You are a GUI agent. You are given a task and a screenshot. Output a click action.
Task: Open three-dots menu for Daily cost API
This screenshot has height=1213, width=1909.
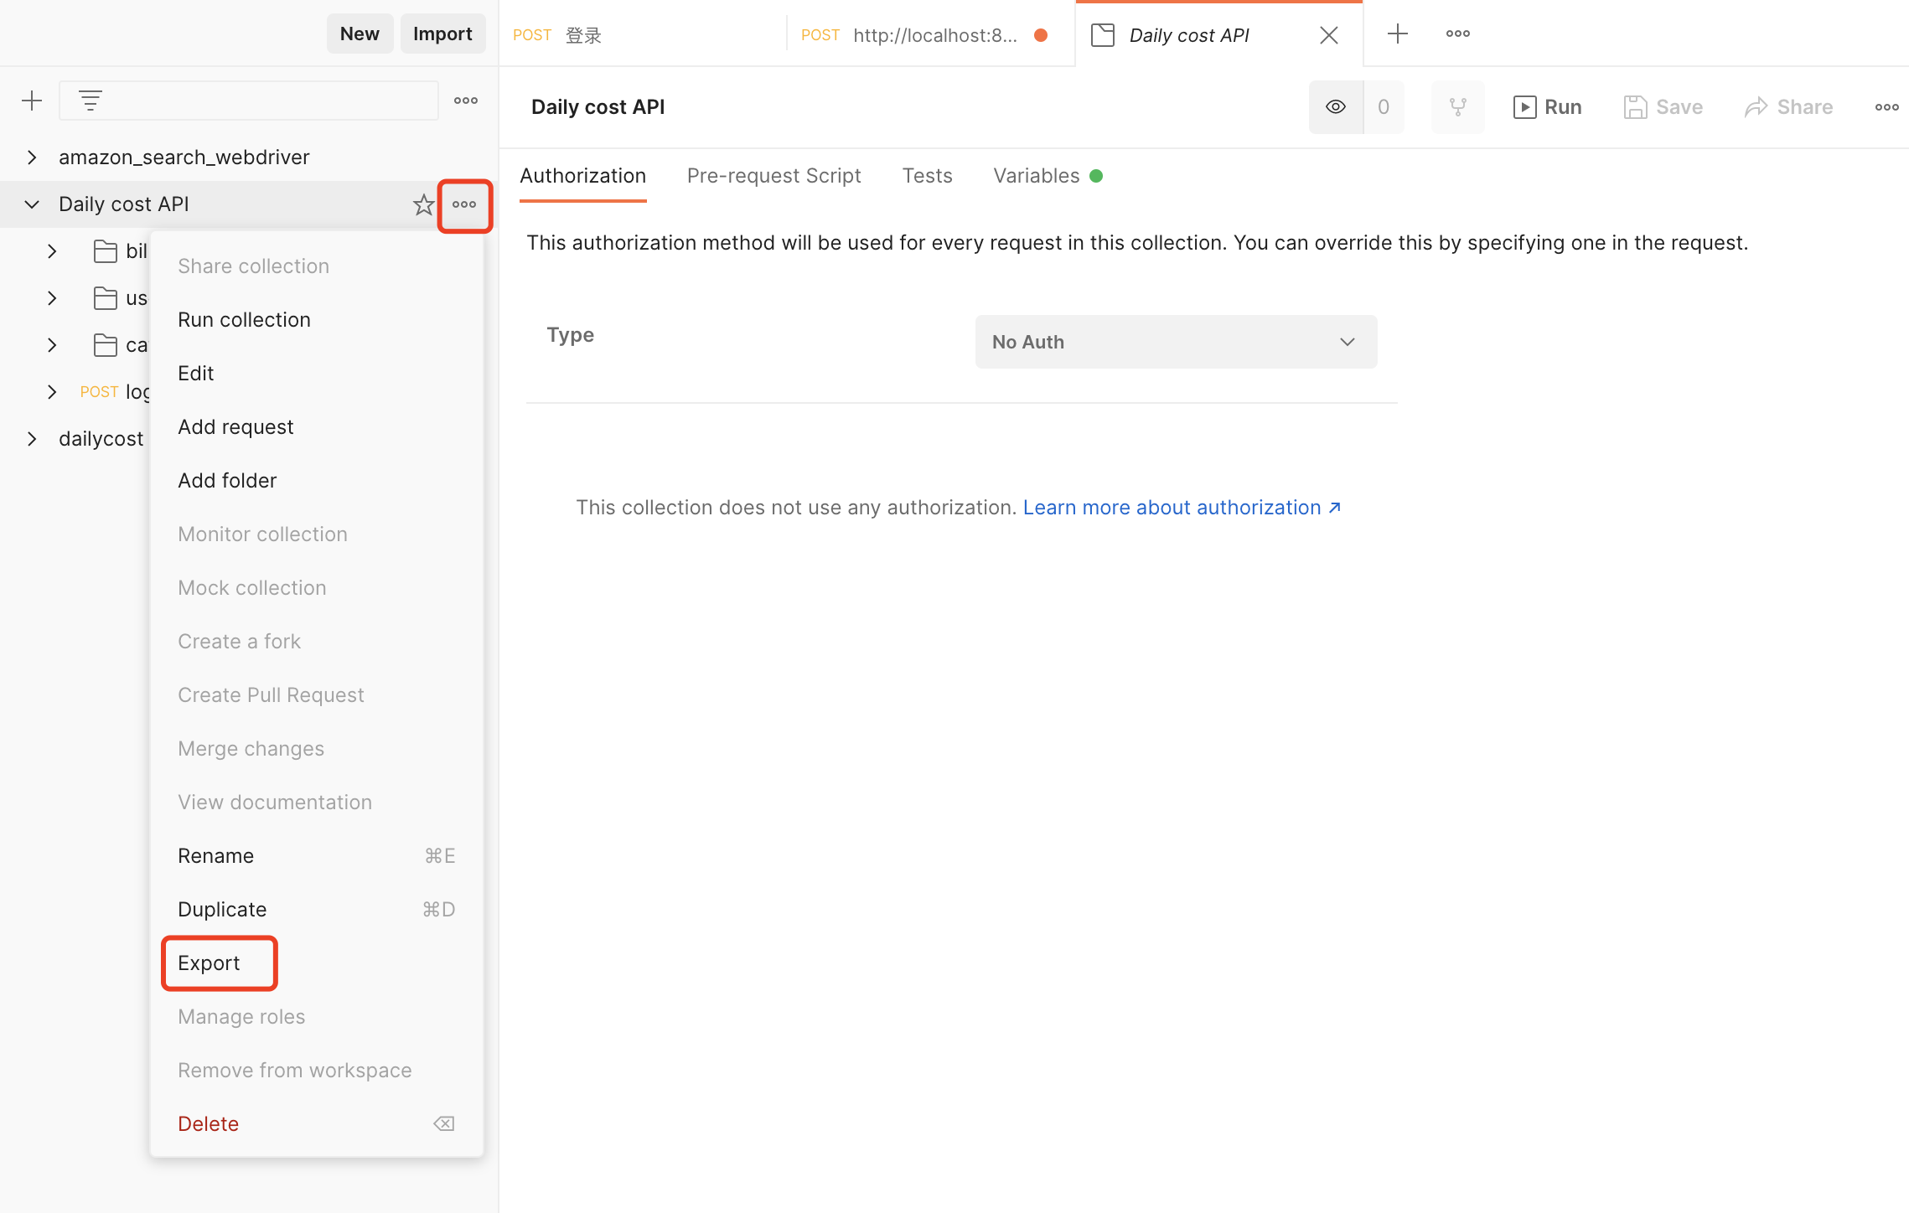click(x=464, y=204)
